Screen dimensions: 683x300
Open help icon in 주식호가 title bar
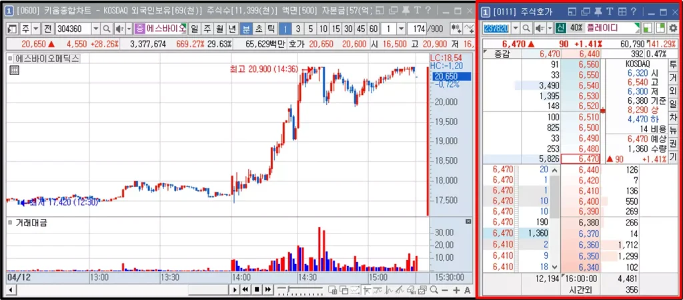click(634, 12)
